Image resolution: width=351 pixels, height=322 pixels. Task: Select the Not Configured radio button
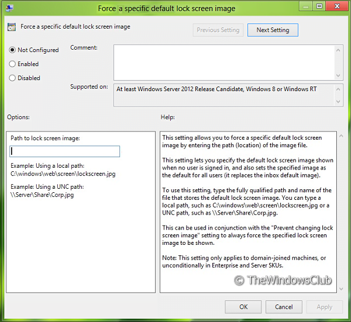pyautogui.click(x=12, y=50)
